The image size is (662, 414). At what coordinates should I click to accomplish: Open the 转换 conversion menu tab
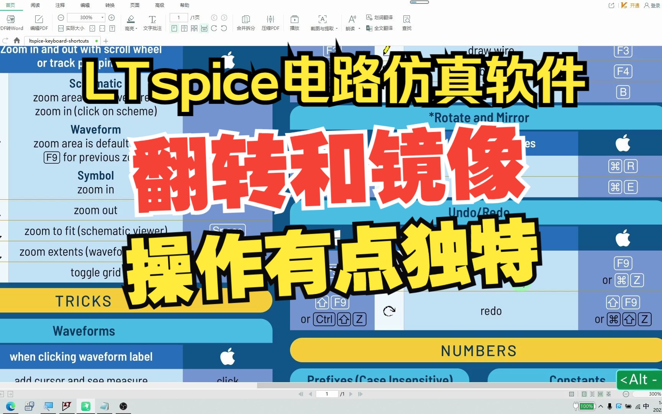[x=110, y=5]
